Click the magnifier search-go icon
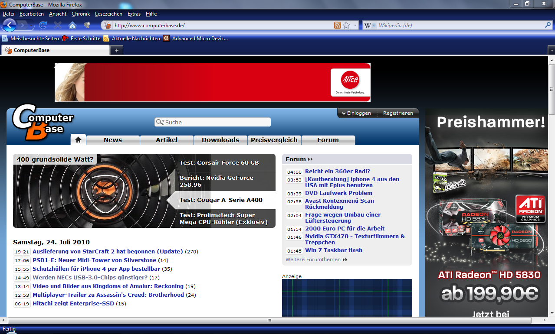Viewport: 555px width, 334px height. [x=548, y=25]
